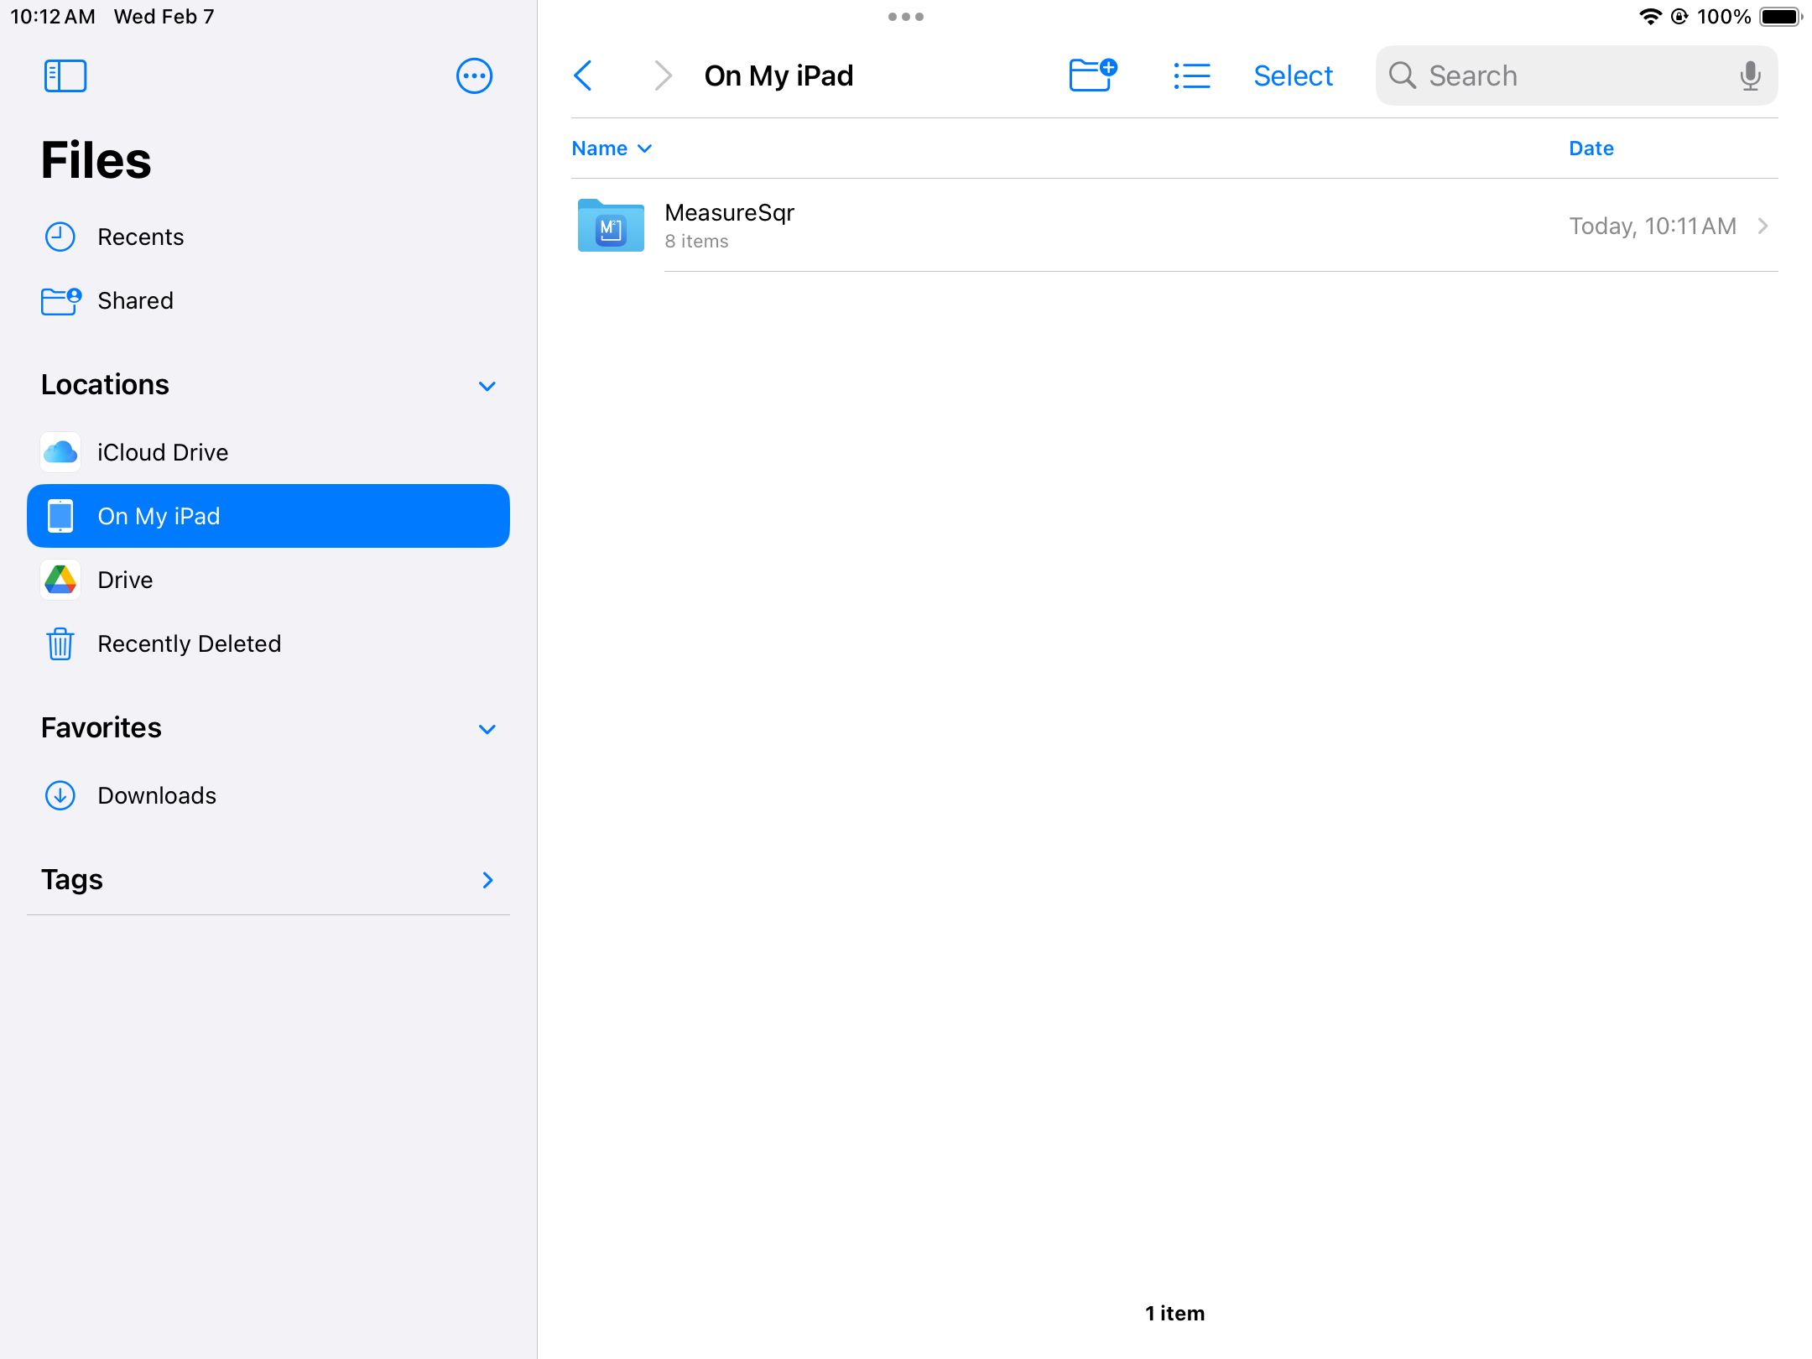Open Recently Deleted in the sidebar
The image size is (1812, 1359).
[x=189, y=643]
